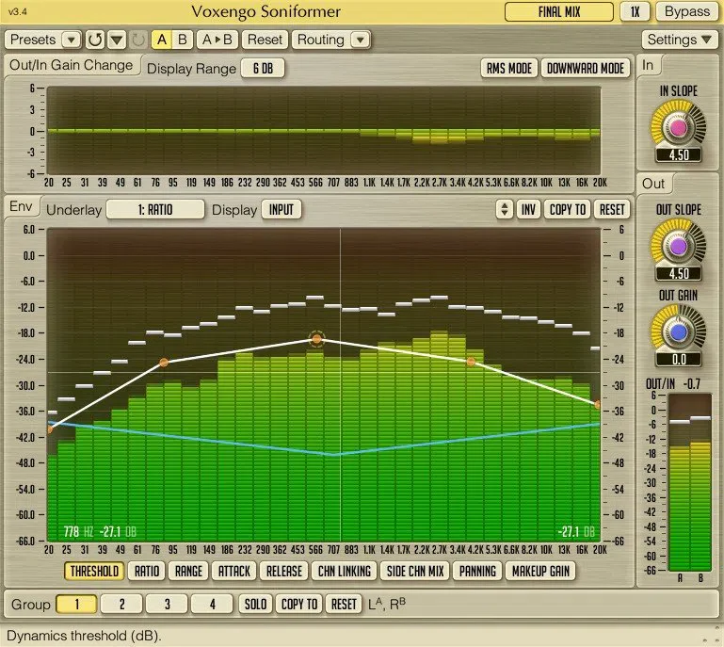Select the envelope node near 4.2K

[471, 362]
